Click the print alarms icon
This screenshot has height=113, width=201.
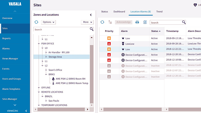[x=137, y=22]
